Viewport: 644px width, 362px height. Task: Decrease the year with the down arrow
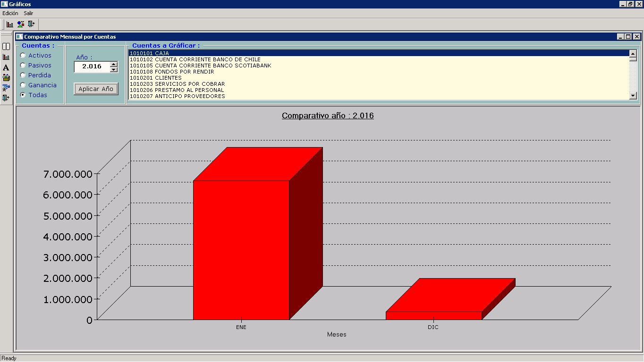(113, 70)
